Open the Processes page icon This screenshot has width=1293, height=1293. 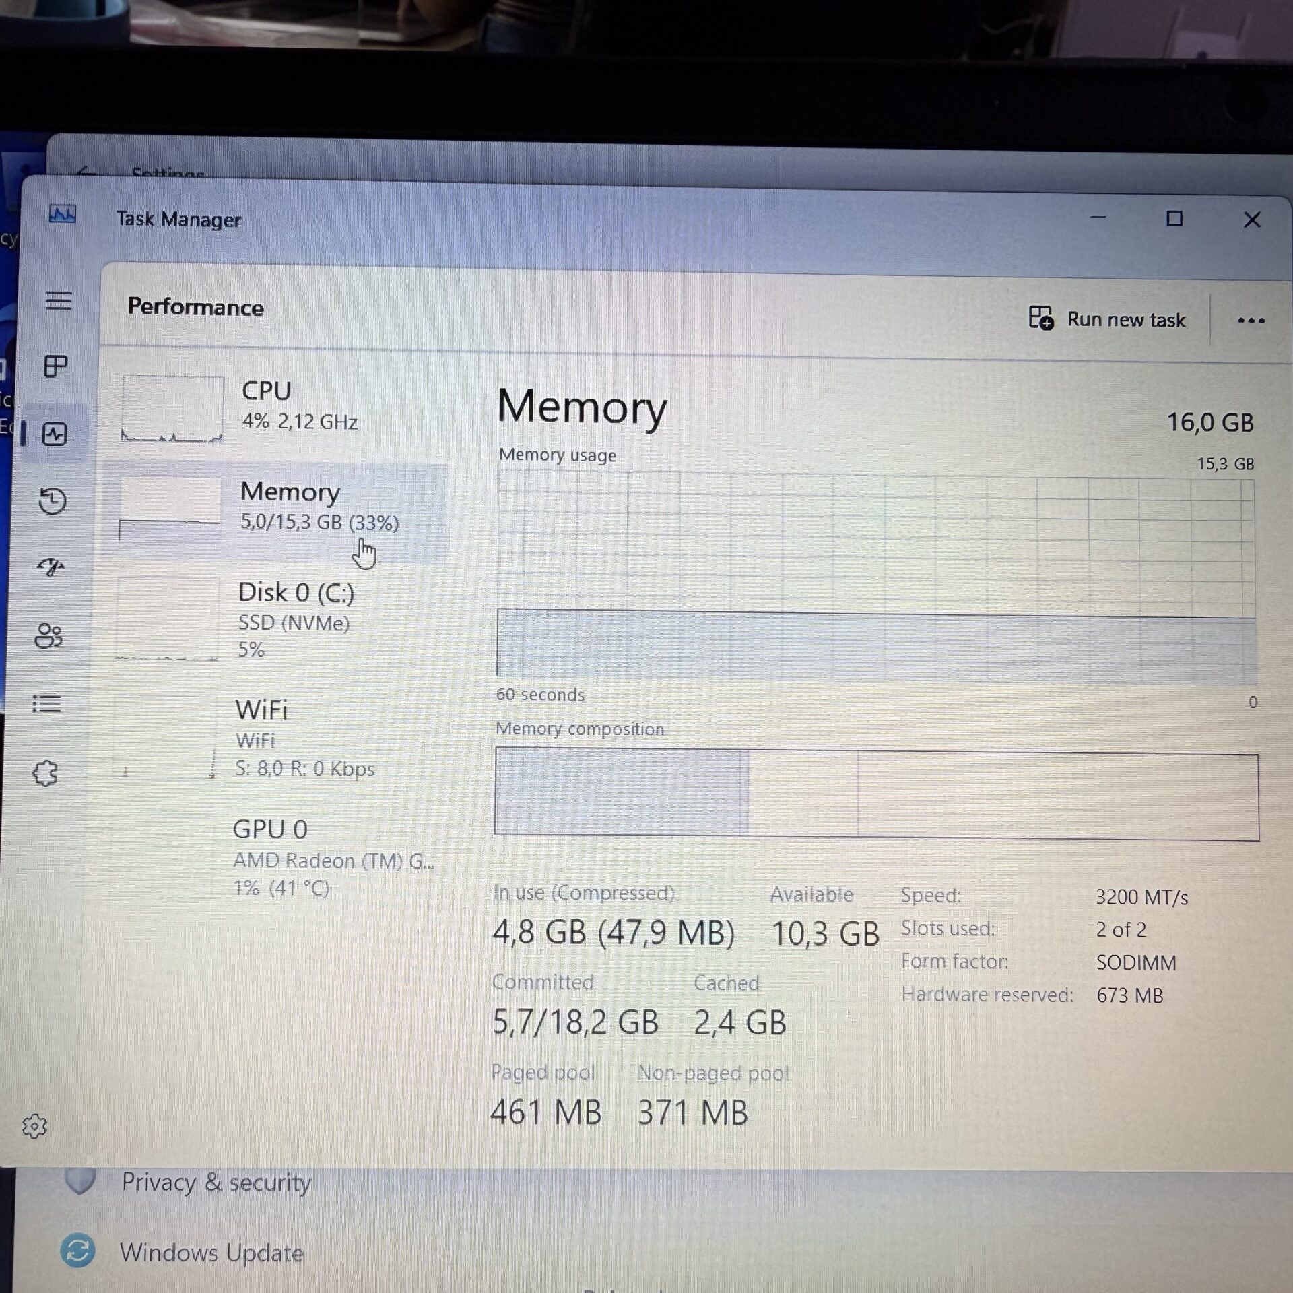tap(55, 366)
